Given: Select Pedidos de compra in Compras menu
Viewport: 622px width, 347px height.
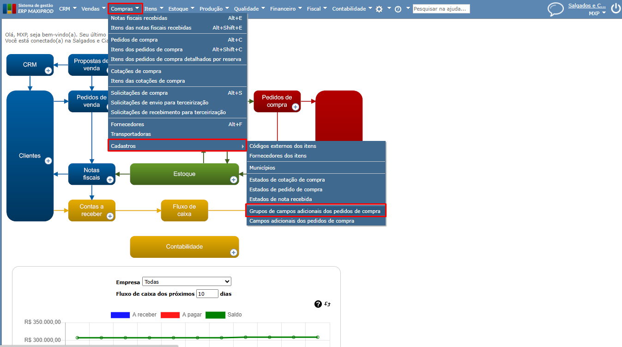Looking at the screenshot, I should (178, 40).
